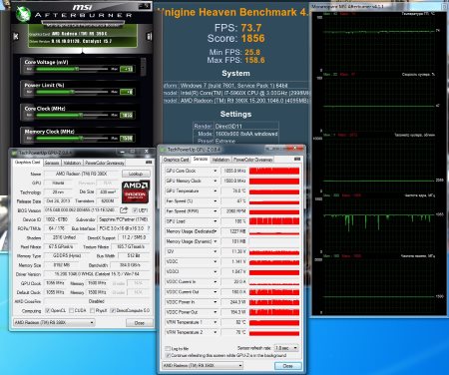Click GPU-Z Graphics Card window title icon

(x=14, y=153)
